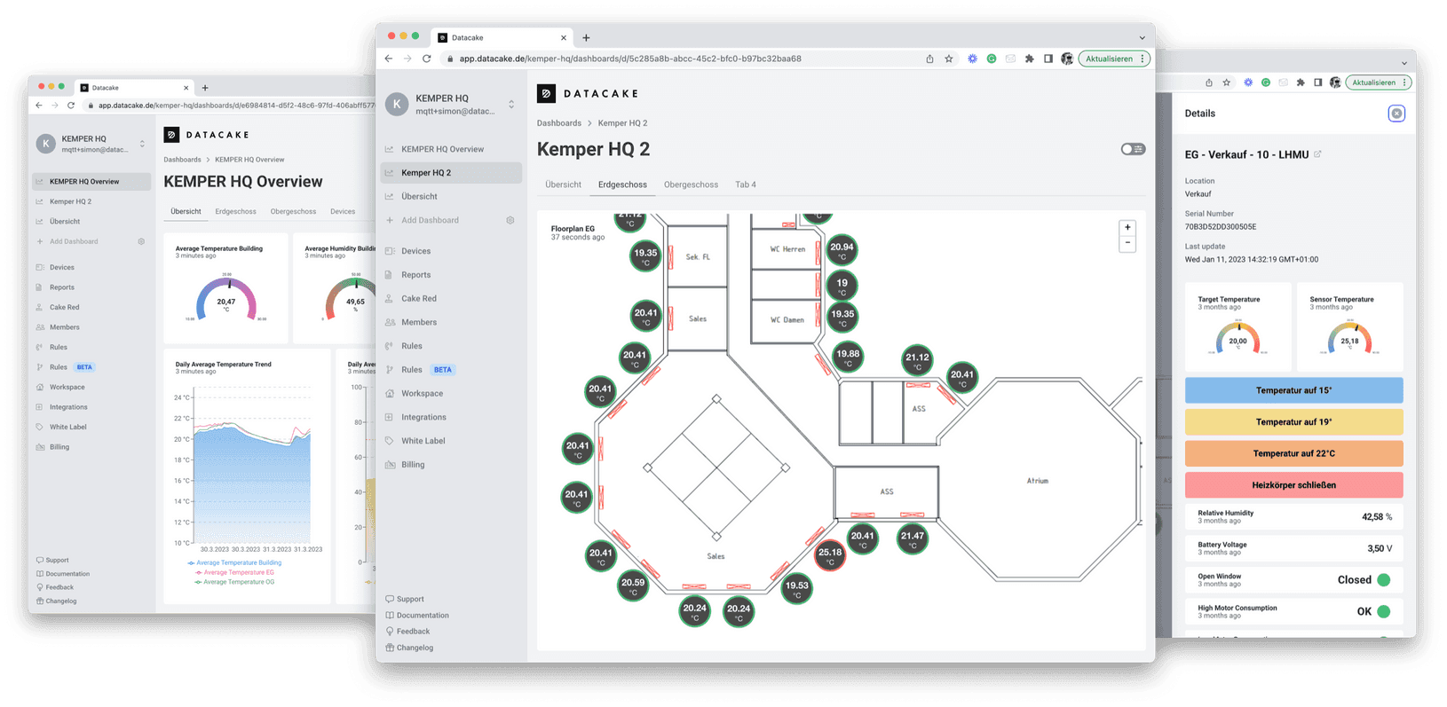Open Changelog link in the center sidebar
Image resolution: width=1447 pixels, height=707 pixels.
coord(409,648)
